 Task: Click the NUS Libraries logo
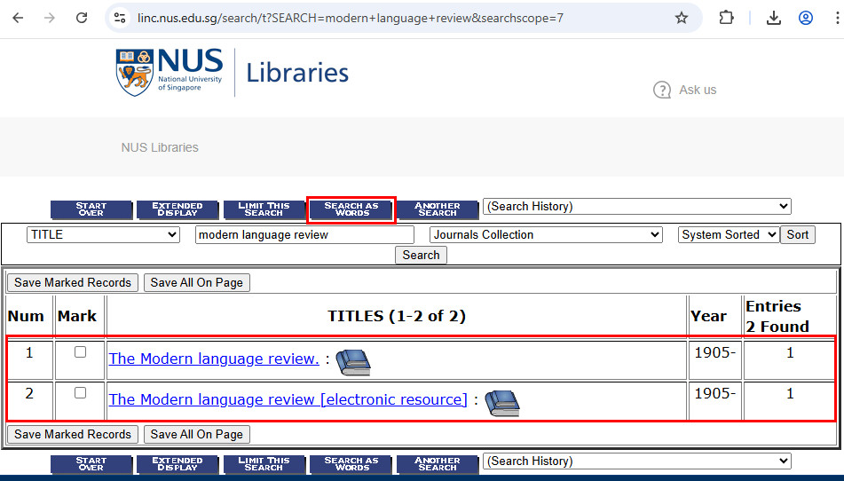click(233, 73)
